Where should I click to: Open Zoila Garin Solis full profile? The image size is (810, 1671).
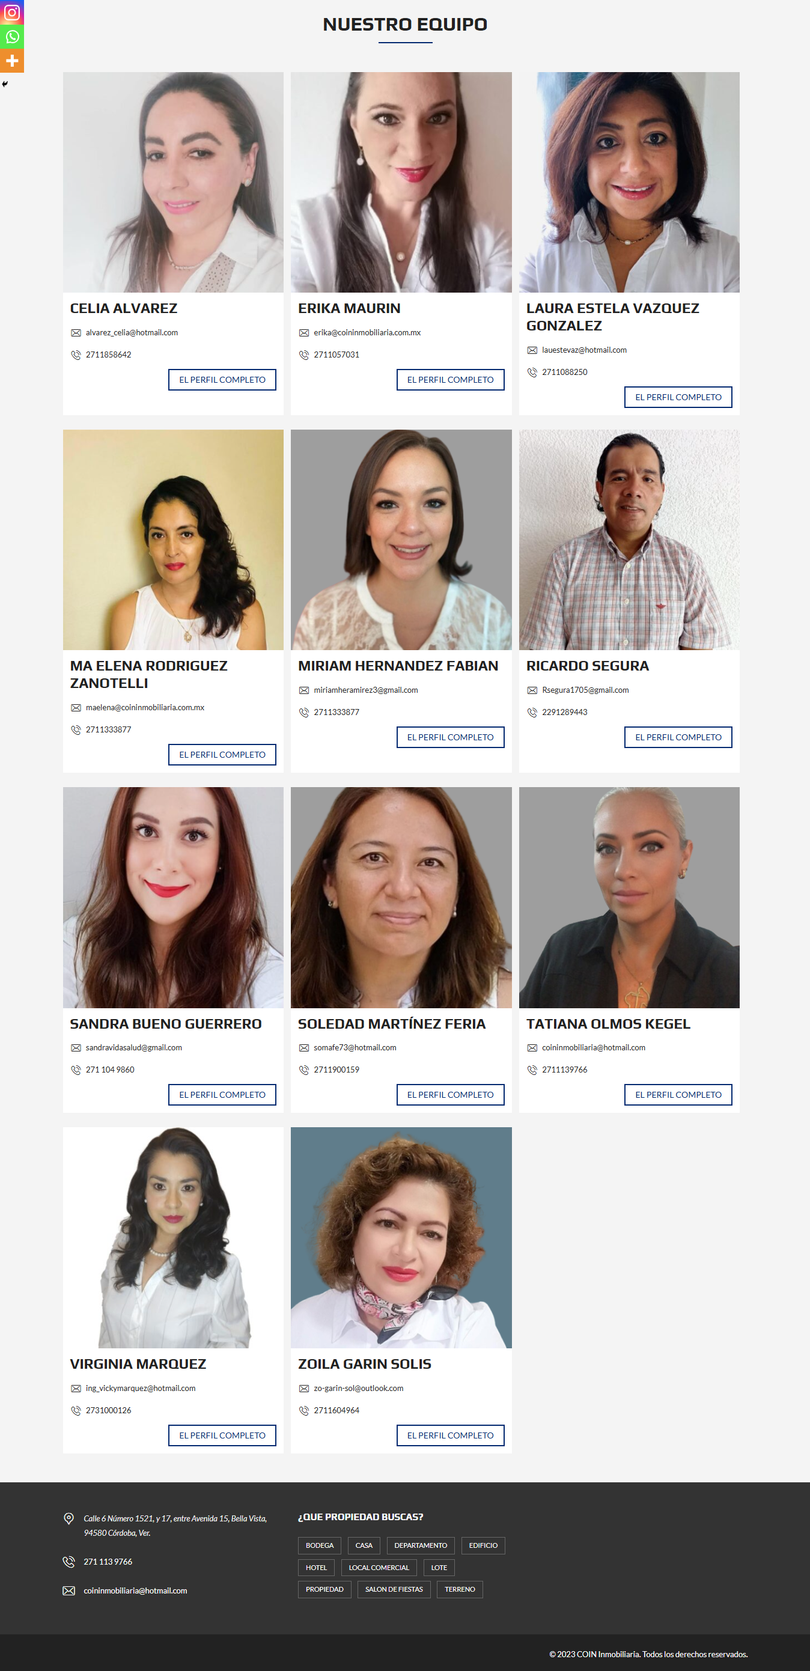click(451, 1435)
